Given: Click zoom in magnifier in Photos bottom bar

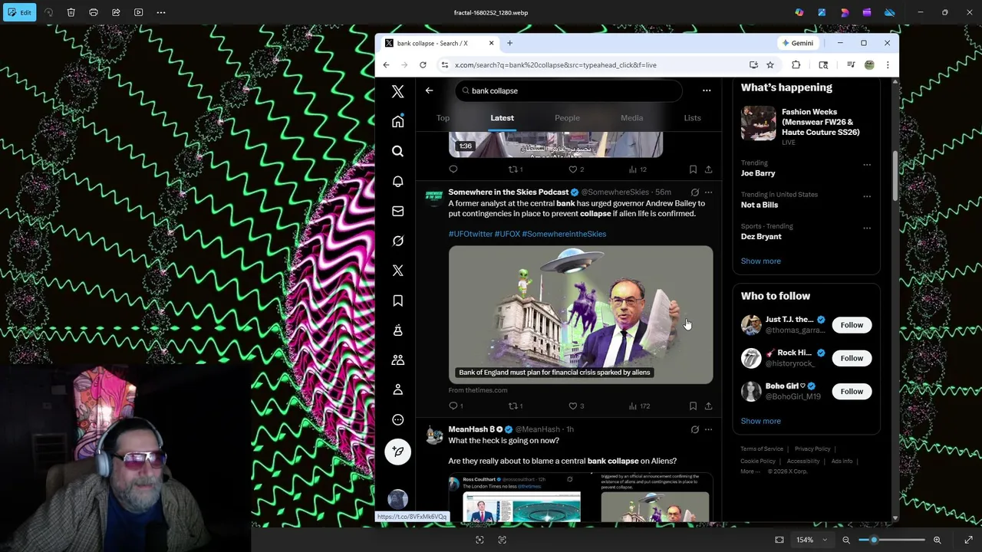Looking at the screenshot, I should click(937, 540).
